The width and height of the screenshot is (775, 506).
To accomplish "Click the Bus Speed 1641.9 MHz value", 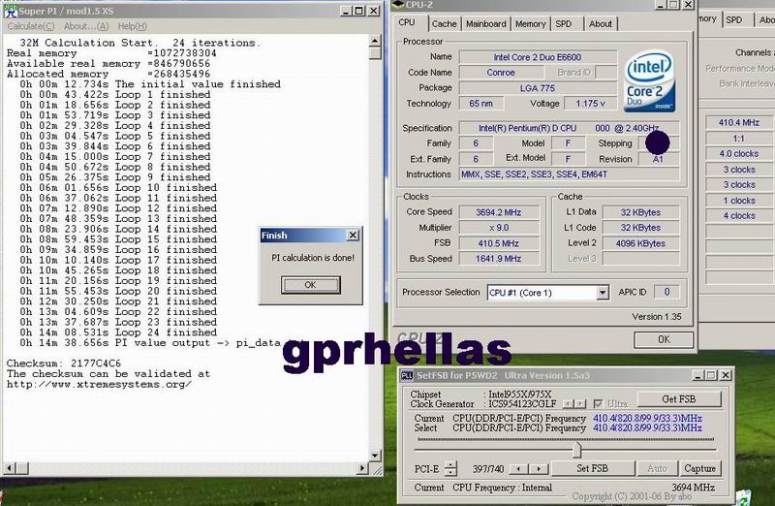I will pyautogui.click(x=499, y=259).
